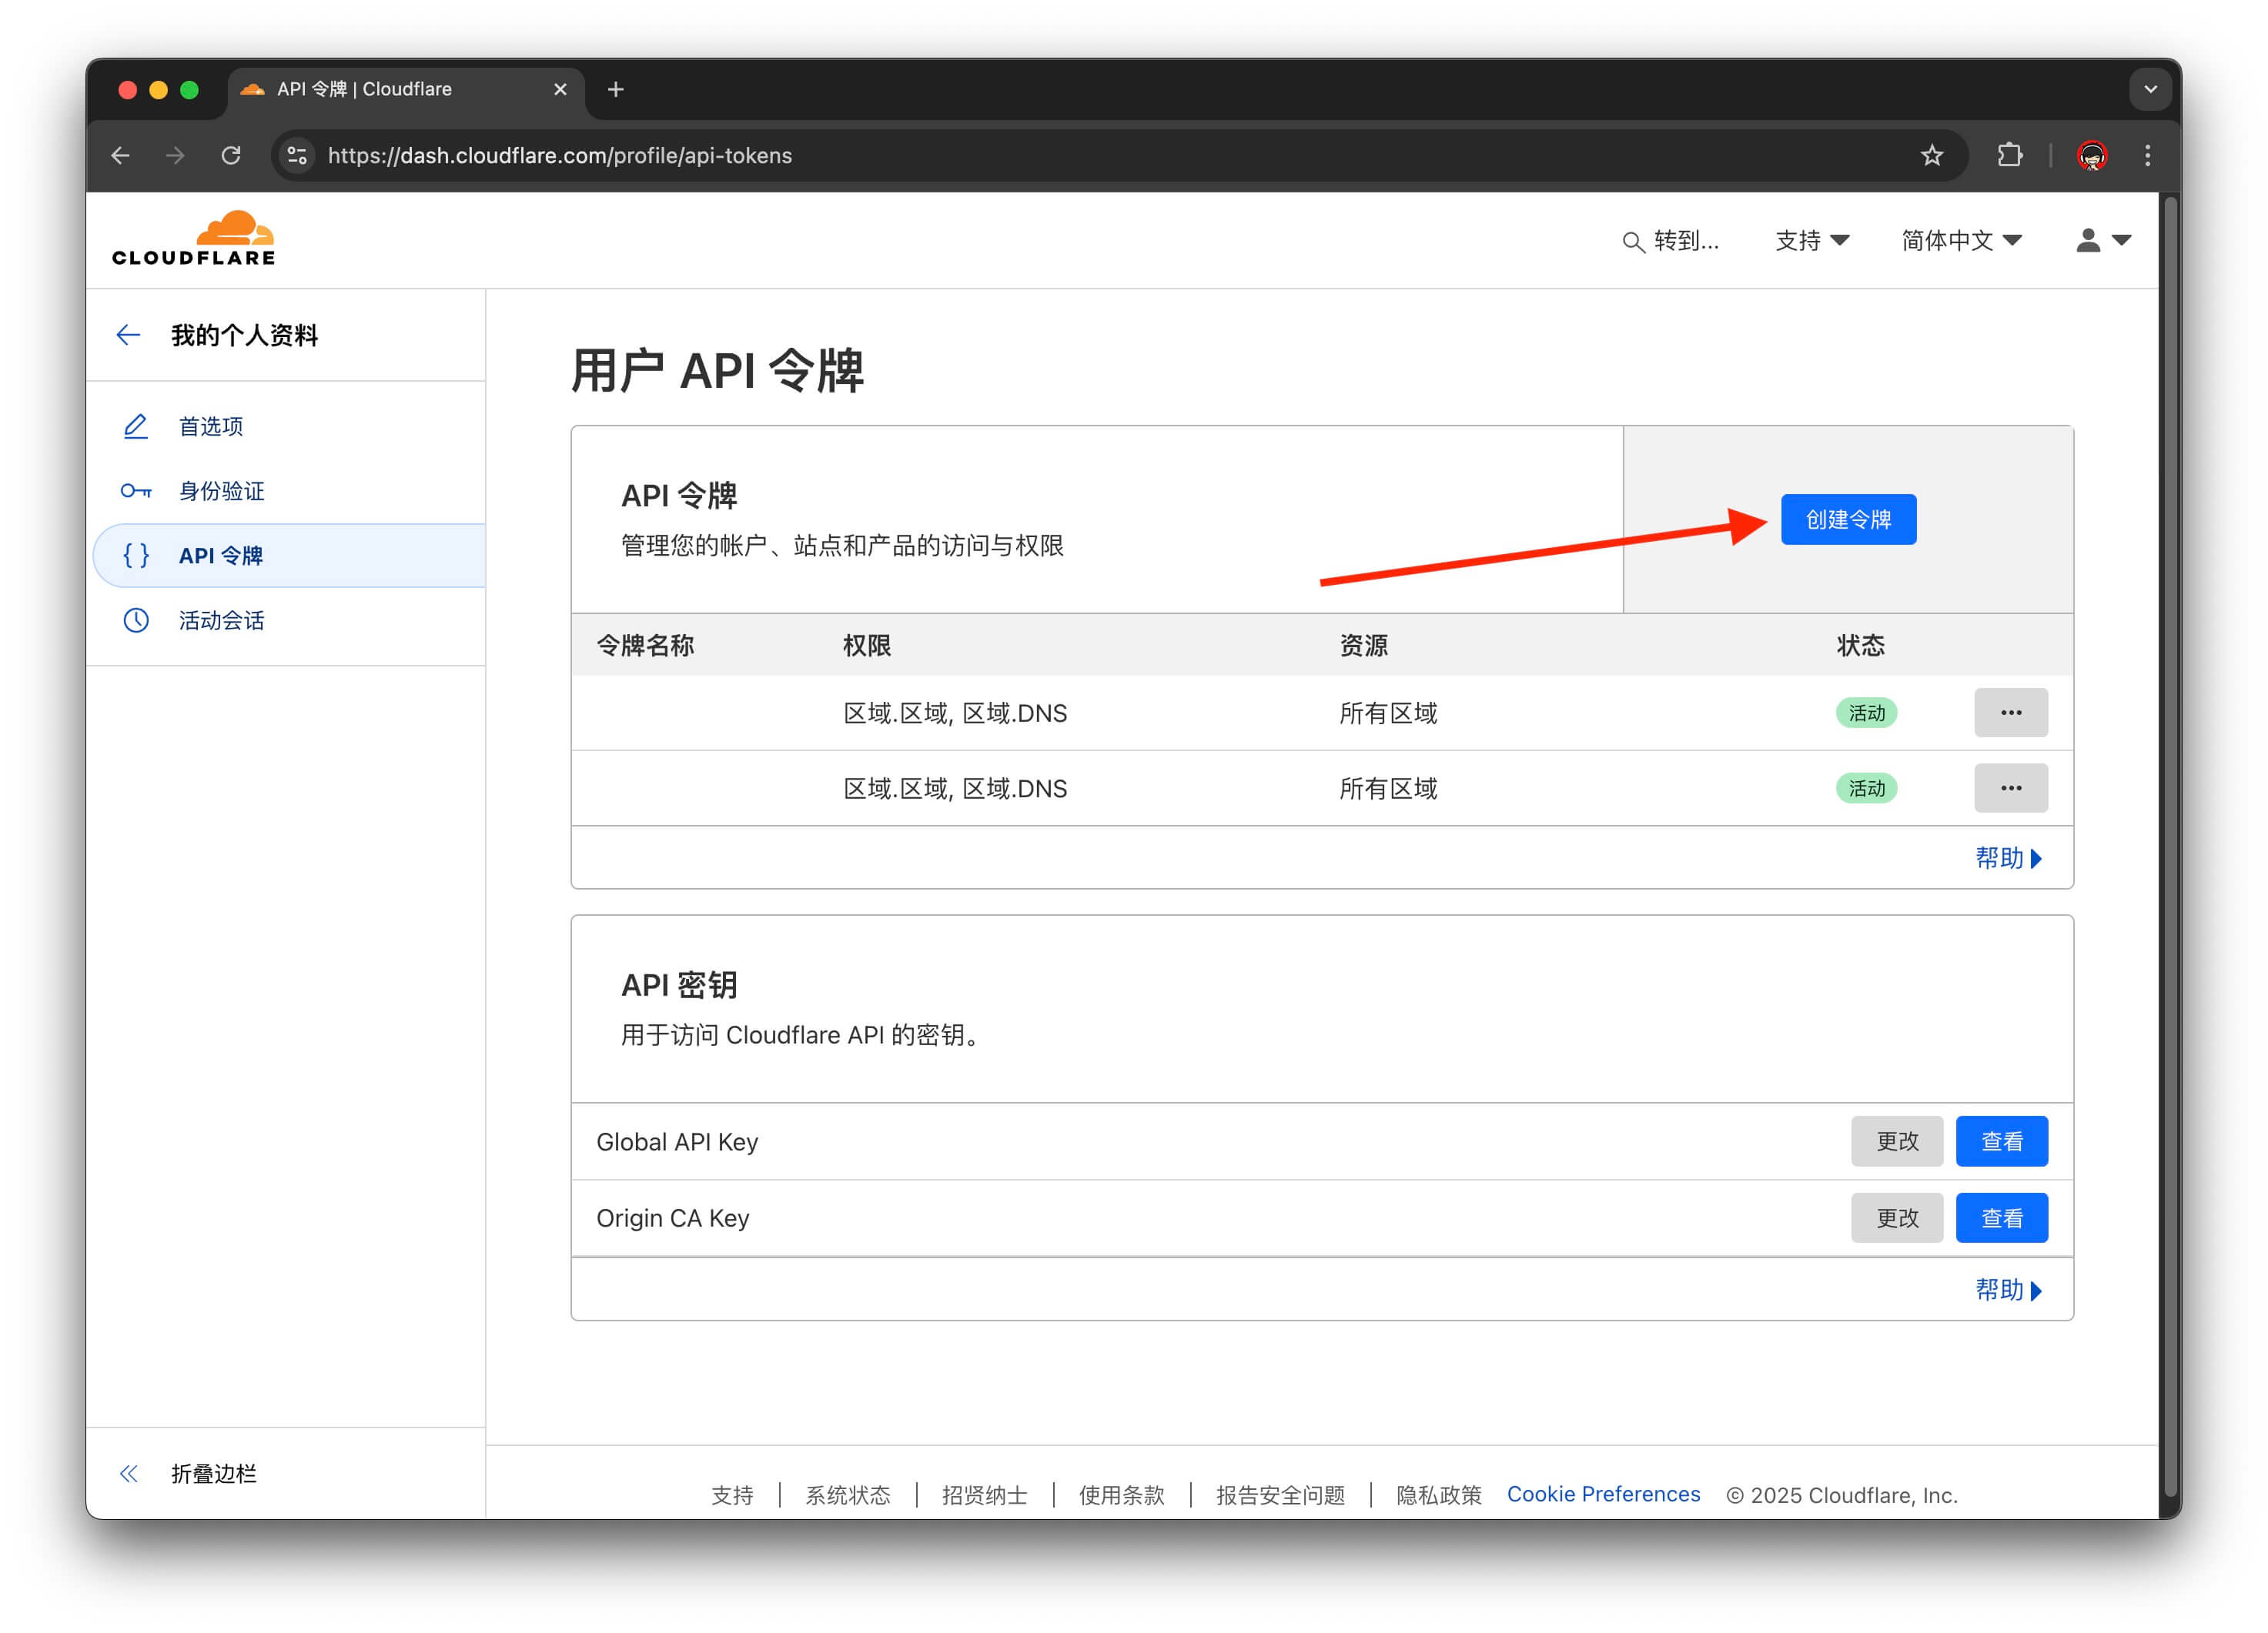This screenshot has height=1633, width=2268.
Task: Click the double-chevron collapse sidebar icon
Action: pos(129,1474)
